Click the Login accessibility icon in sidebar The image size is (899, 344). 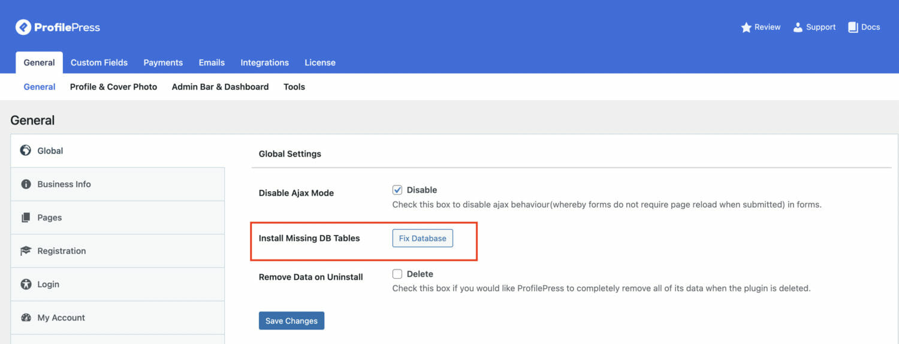click(26, 284)
